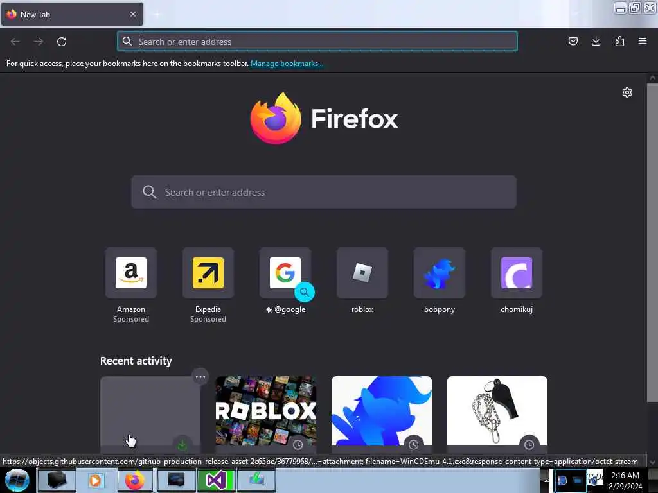Open the dark monitor taskbar icon
This screenshot has width=658, height=493.
point(176,480)
